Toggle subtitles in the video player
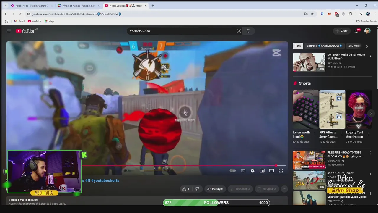 click(243, 171)
